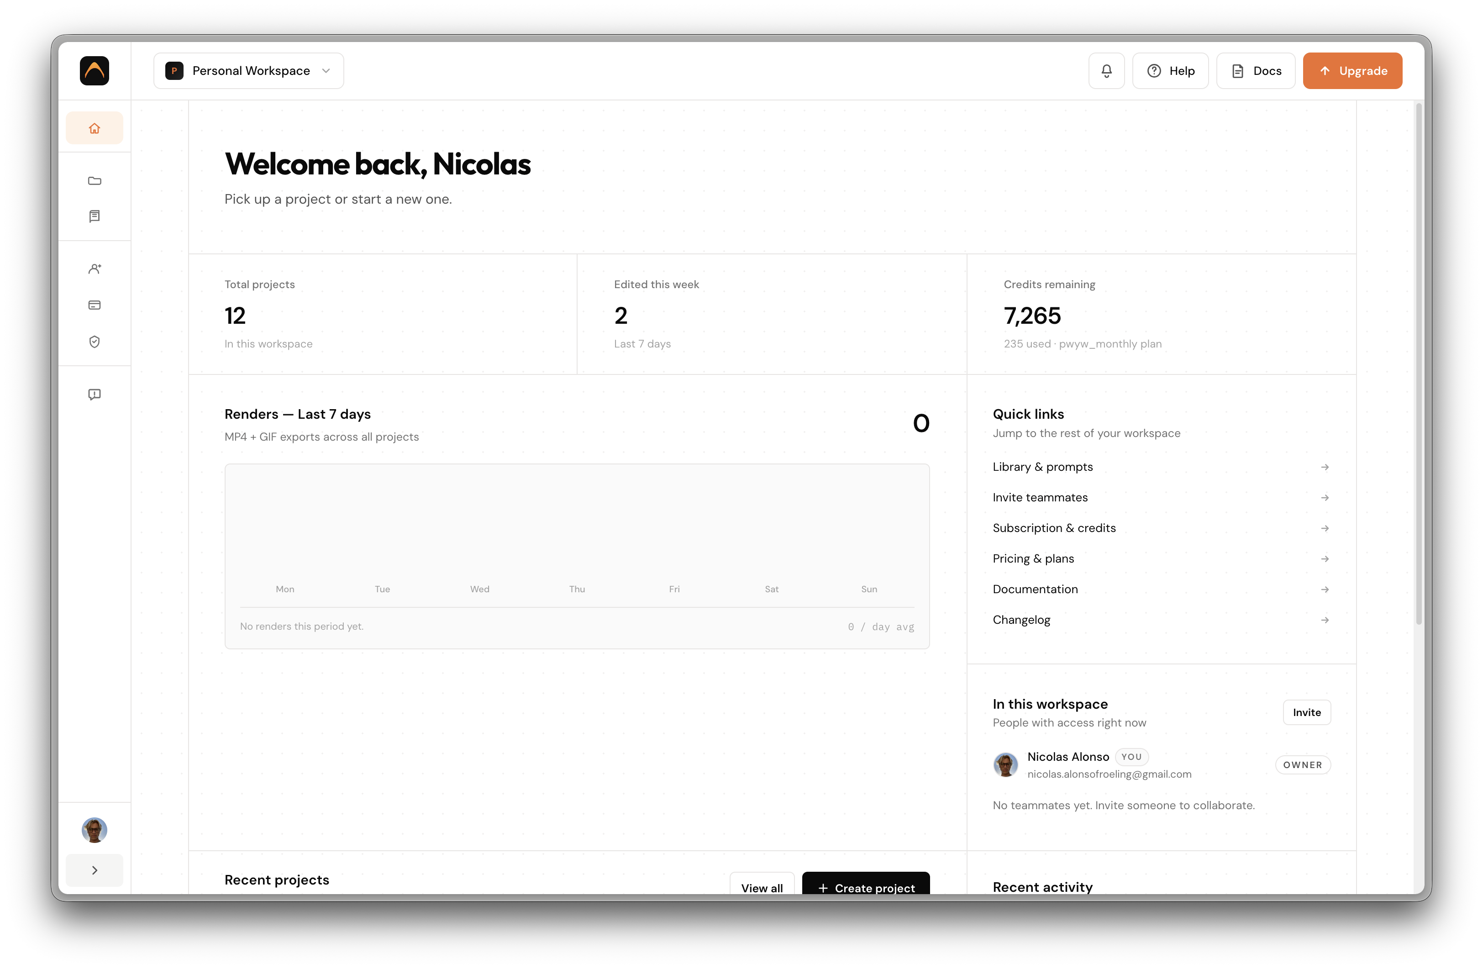The image size is (1483, 969).
Task: Click the email nicolas.alonsofroeling@gmail.com
Action: (x=1109, y=774)
